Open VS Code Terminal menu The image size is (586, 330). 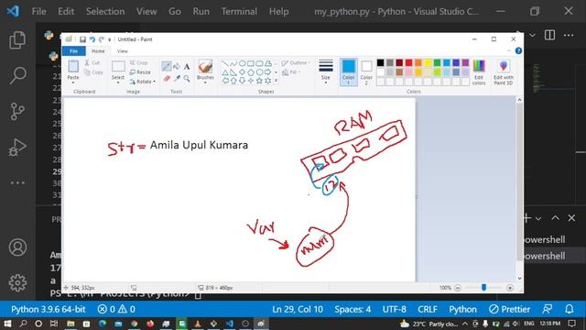click(239, 11)
